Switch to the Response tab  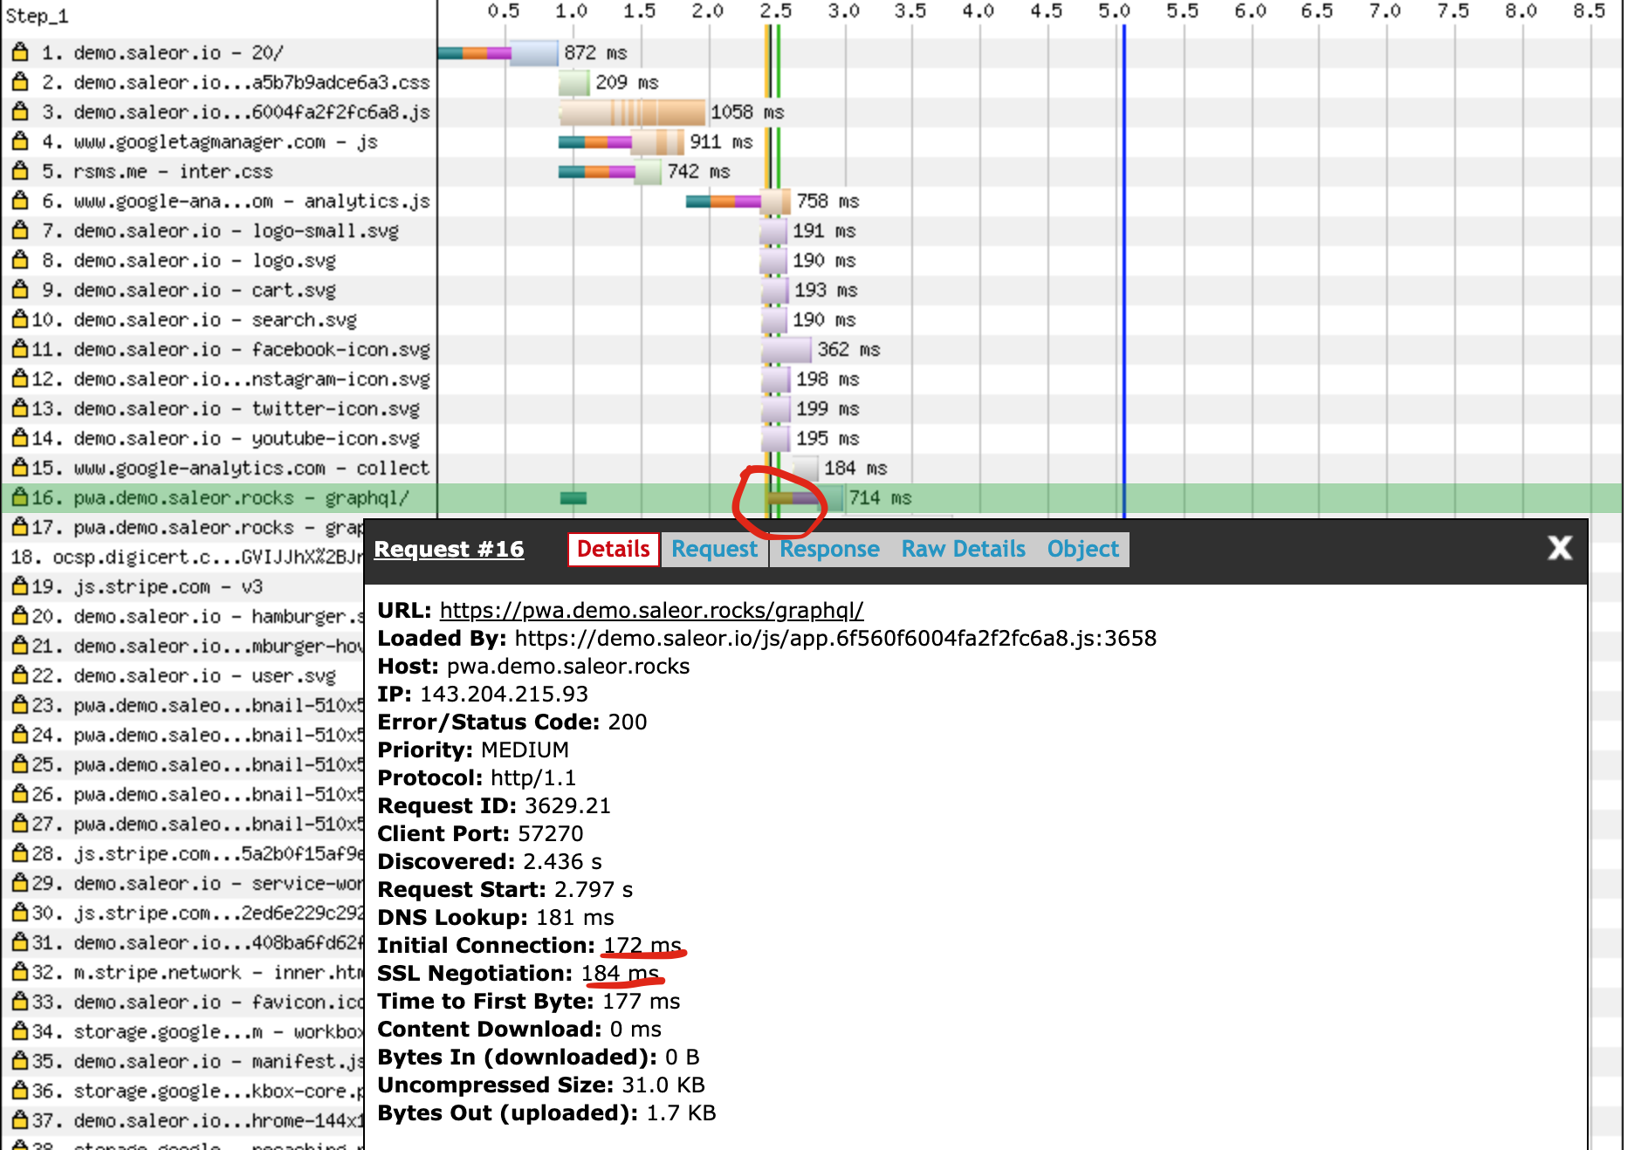click(x=828, y=549)
